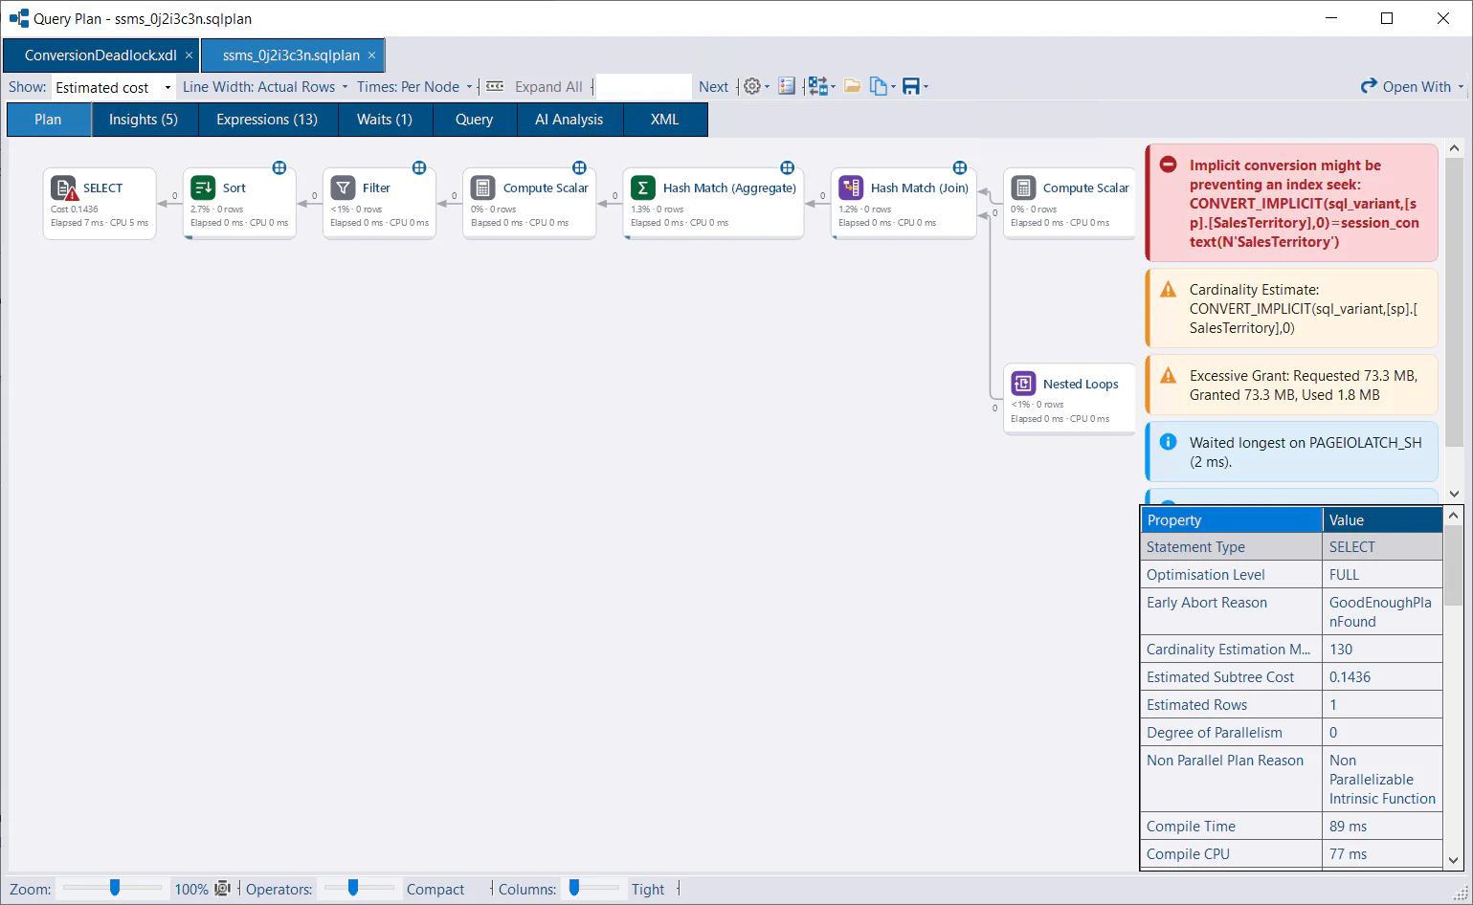Open the Open With dropdown
Screen dimensions: 1473x905
pyautogui.click(x=1413, y=86)
